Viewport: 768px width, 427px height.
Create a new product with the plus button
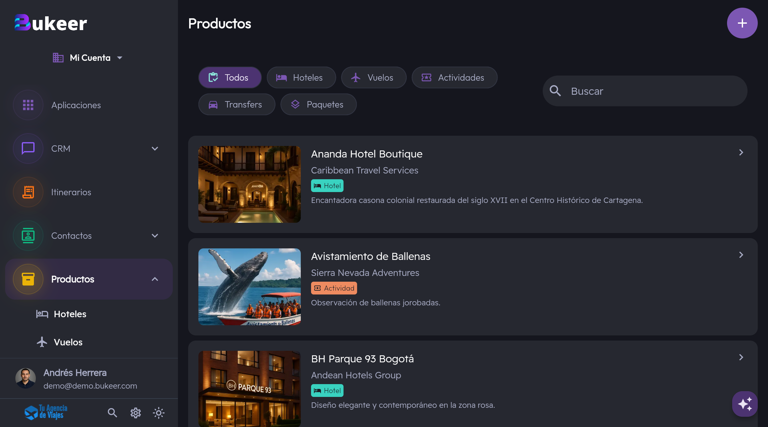pyautogui.click(x=742, y=23)
